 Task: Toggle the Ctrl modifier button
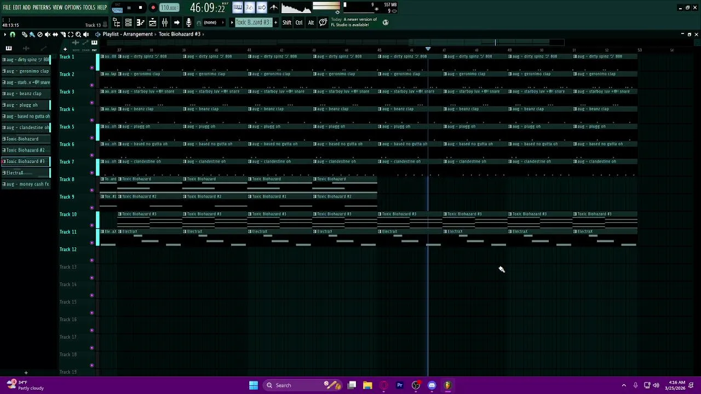click(x=299, y=22)
